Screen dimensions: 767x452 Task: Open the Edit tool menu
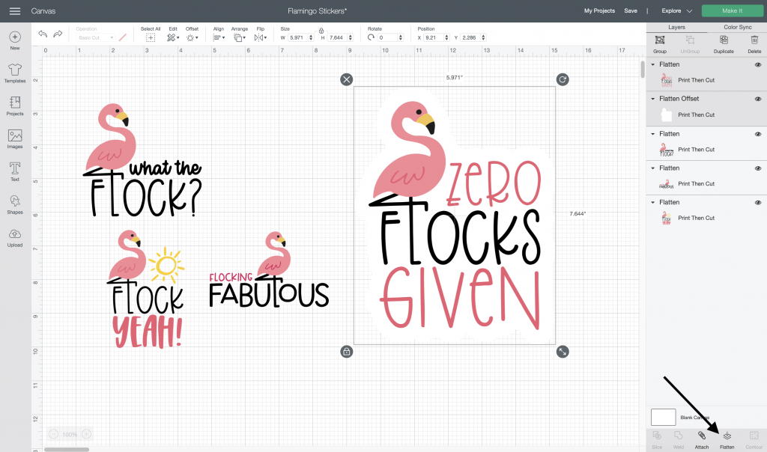pyautogui.click(x=173, y=37)
